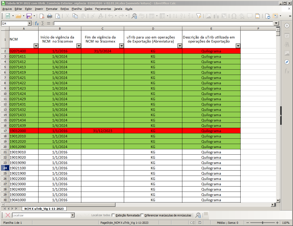This screenshot has height=226, width=293.
Task: Open uTrib Abreviatura filter dropdown
Action: (180, 46)
